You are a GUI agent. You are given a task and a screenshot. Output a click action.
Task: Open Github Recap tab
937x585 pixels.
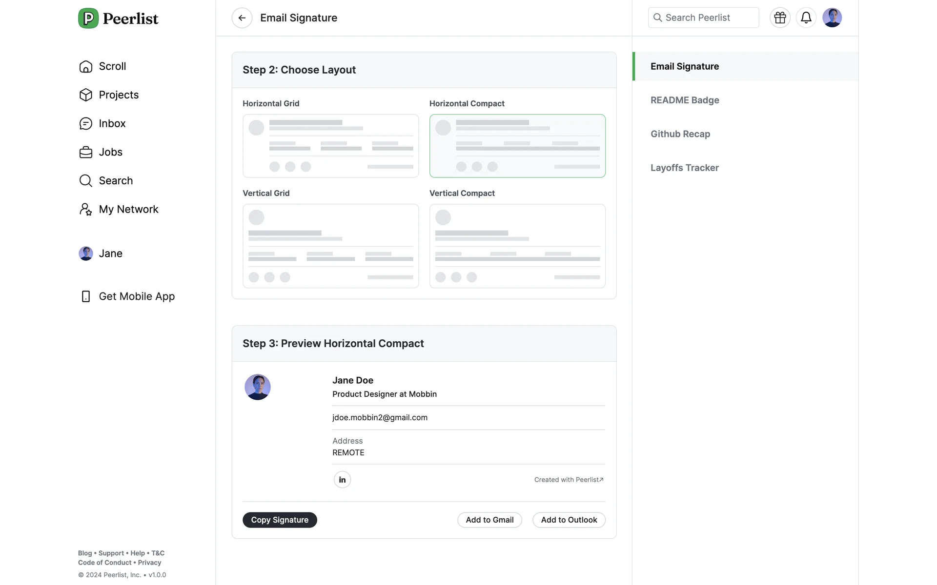click(680, 134)
